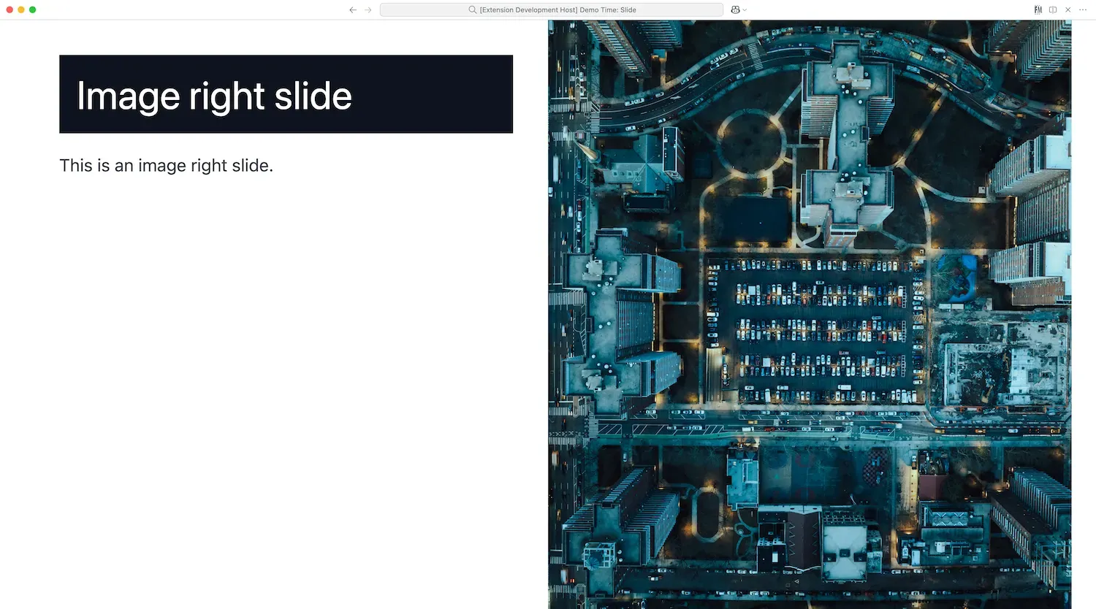This screenshot has height=609, width=1096.
Task: Open the Copilot chat icon
Action: point(735,10)
